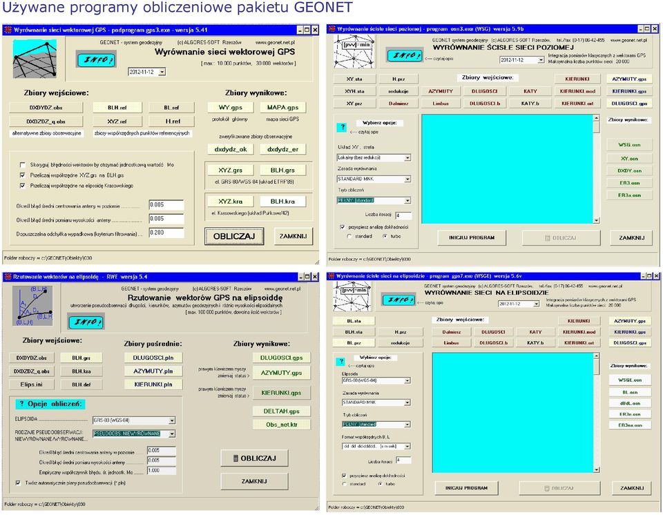
Task: Toggle 'Skoryguj błędności wektorów' checkbox in gps3.exe window
Action: coord(22,165)
